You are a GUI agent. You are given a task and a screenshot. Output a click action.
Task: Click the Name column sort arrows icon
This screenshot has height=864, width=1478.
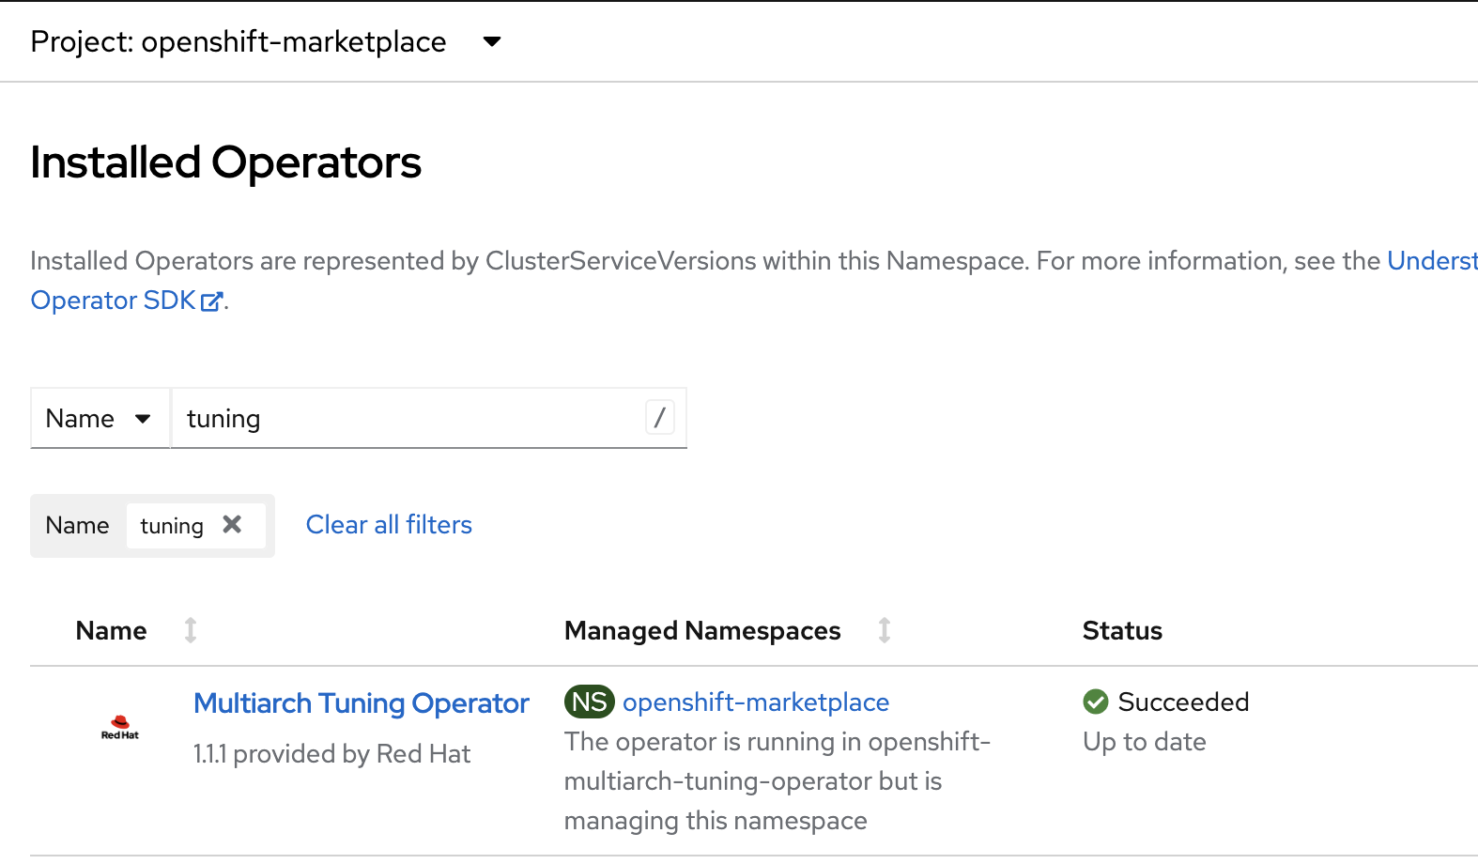point(191,630)
